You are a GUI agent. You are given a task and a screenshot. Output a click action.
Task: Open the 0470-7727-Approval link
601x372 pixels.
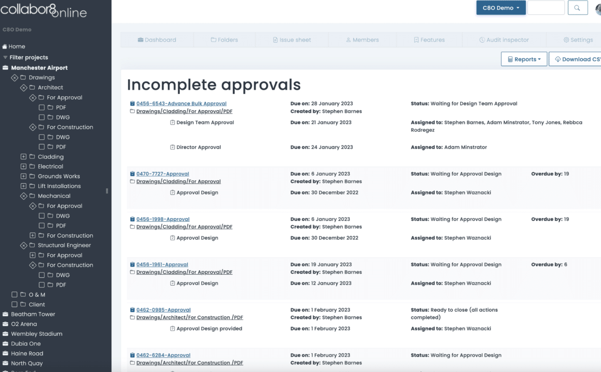[162, 173]
